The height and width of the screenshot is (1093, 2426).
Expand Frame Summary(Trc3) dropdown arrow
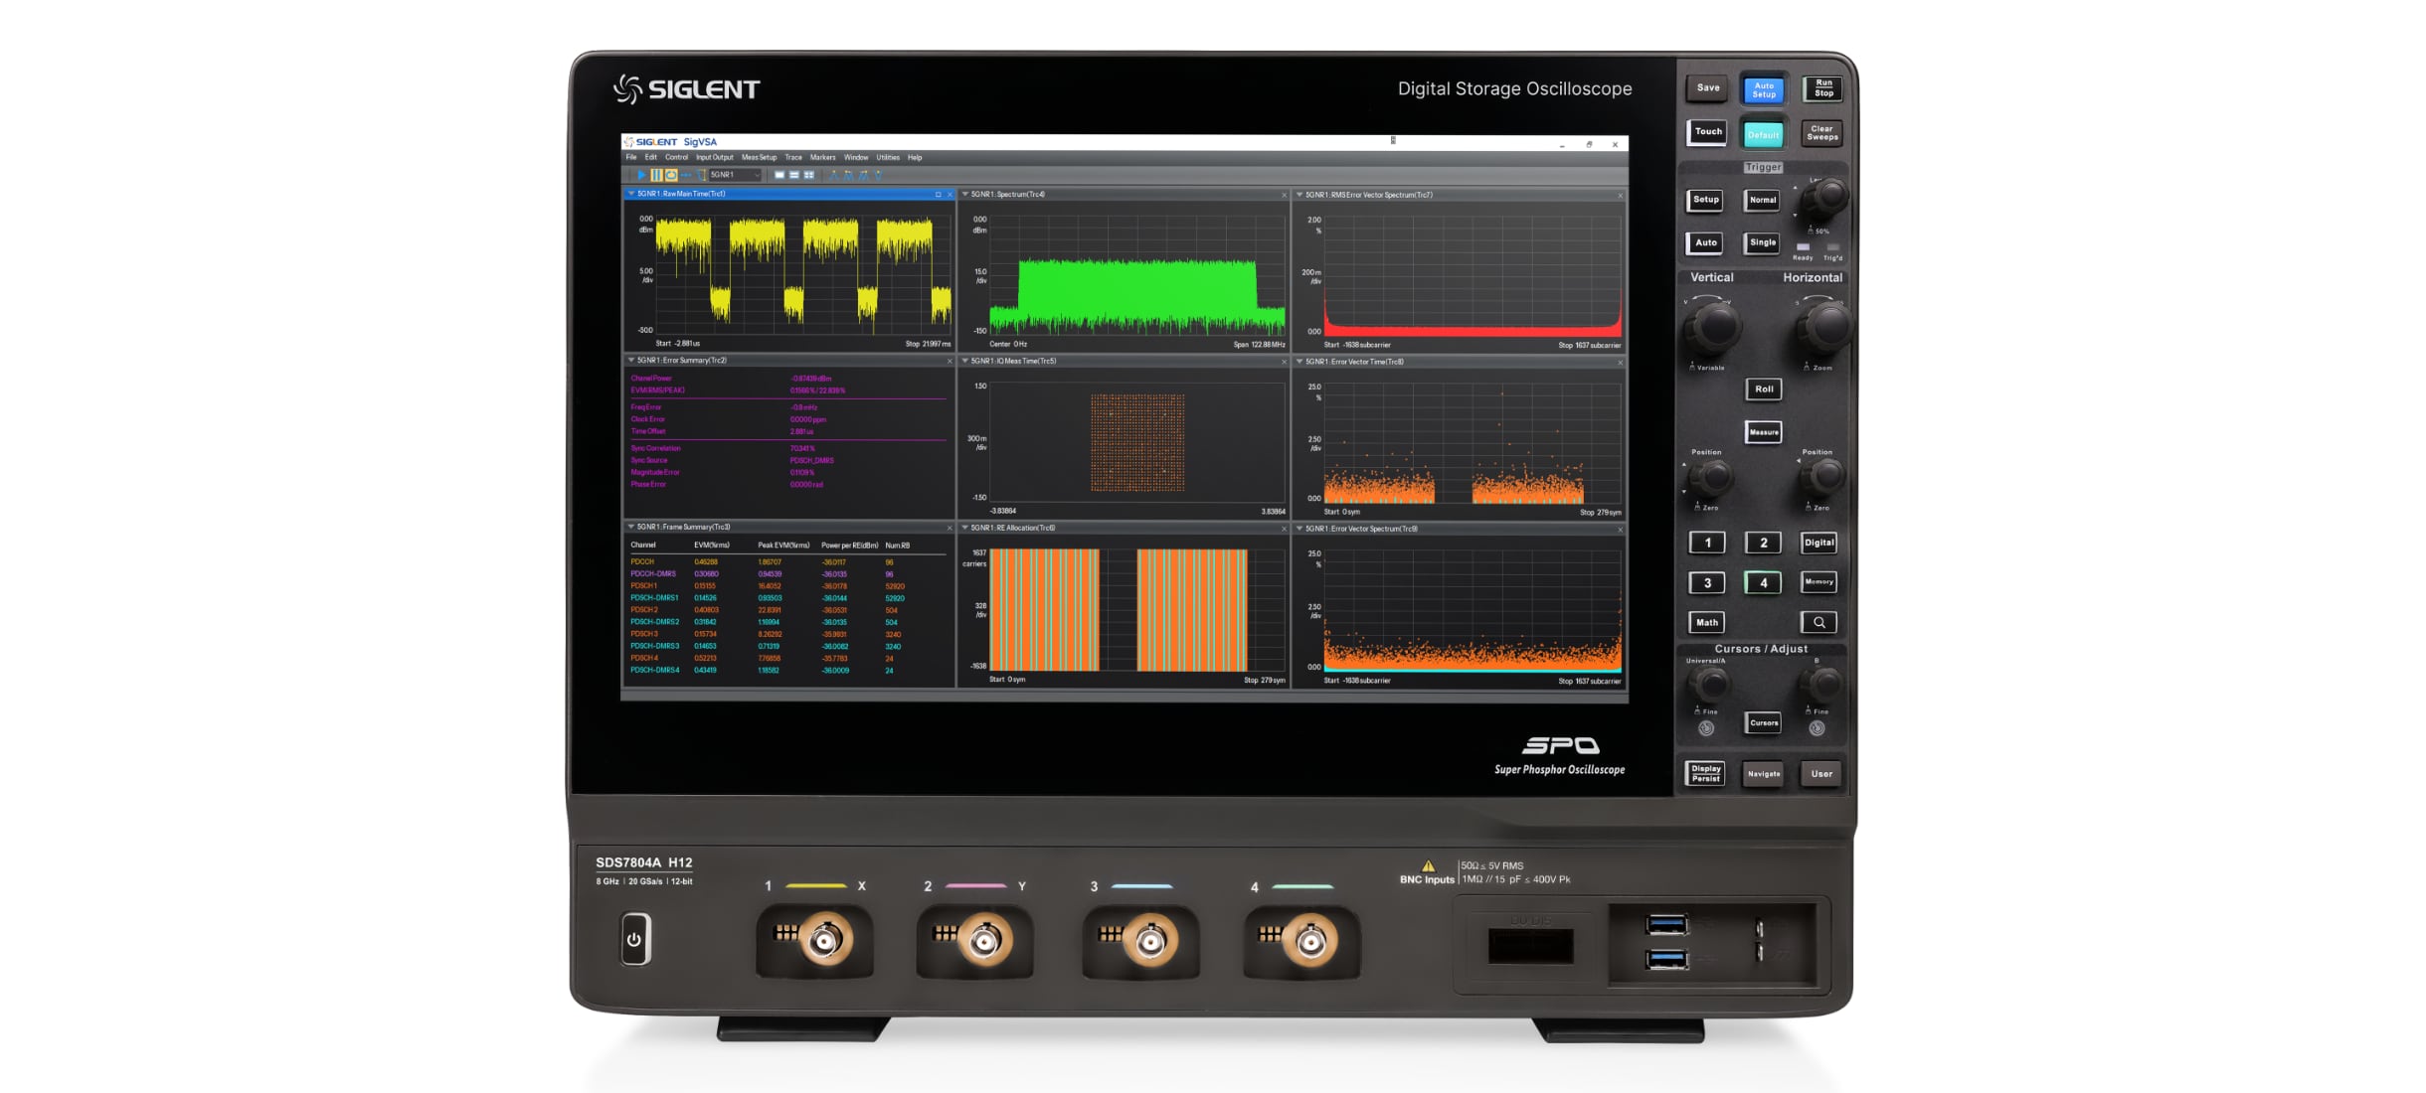(x=630, y=527)
